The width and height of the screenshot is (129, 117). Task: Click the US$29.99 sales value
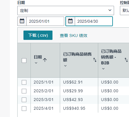pos(73,91)
